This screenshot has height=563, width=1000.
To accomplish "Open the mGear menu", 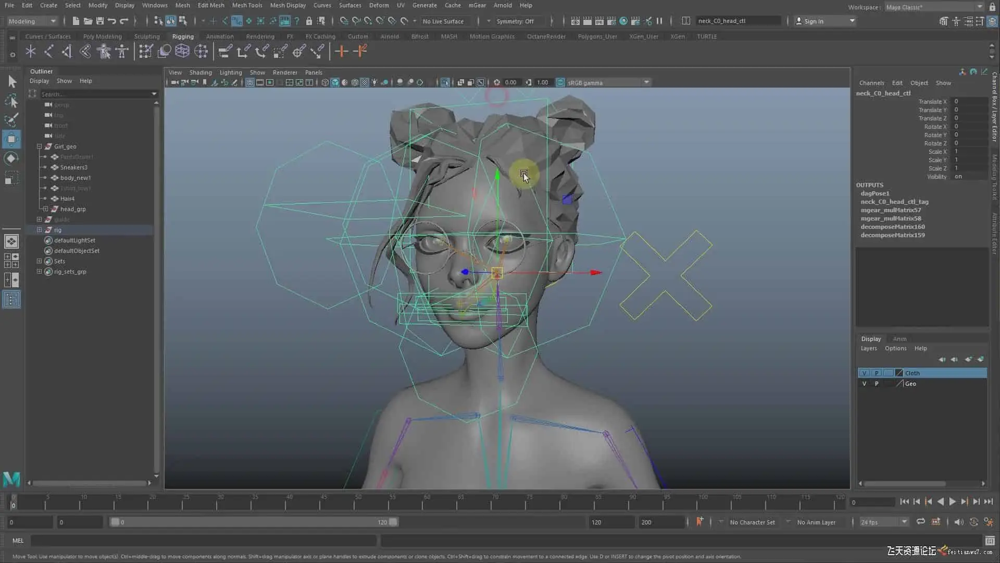I will pos(477,5).
